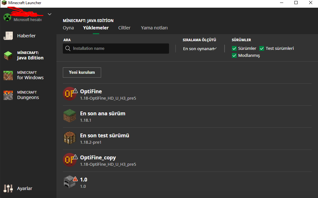Click red warning triangle on 1.0 entry
The image size is (318, 198).
[x=75, y=179]
